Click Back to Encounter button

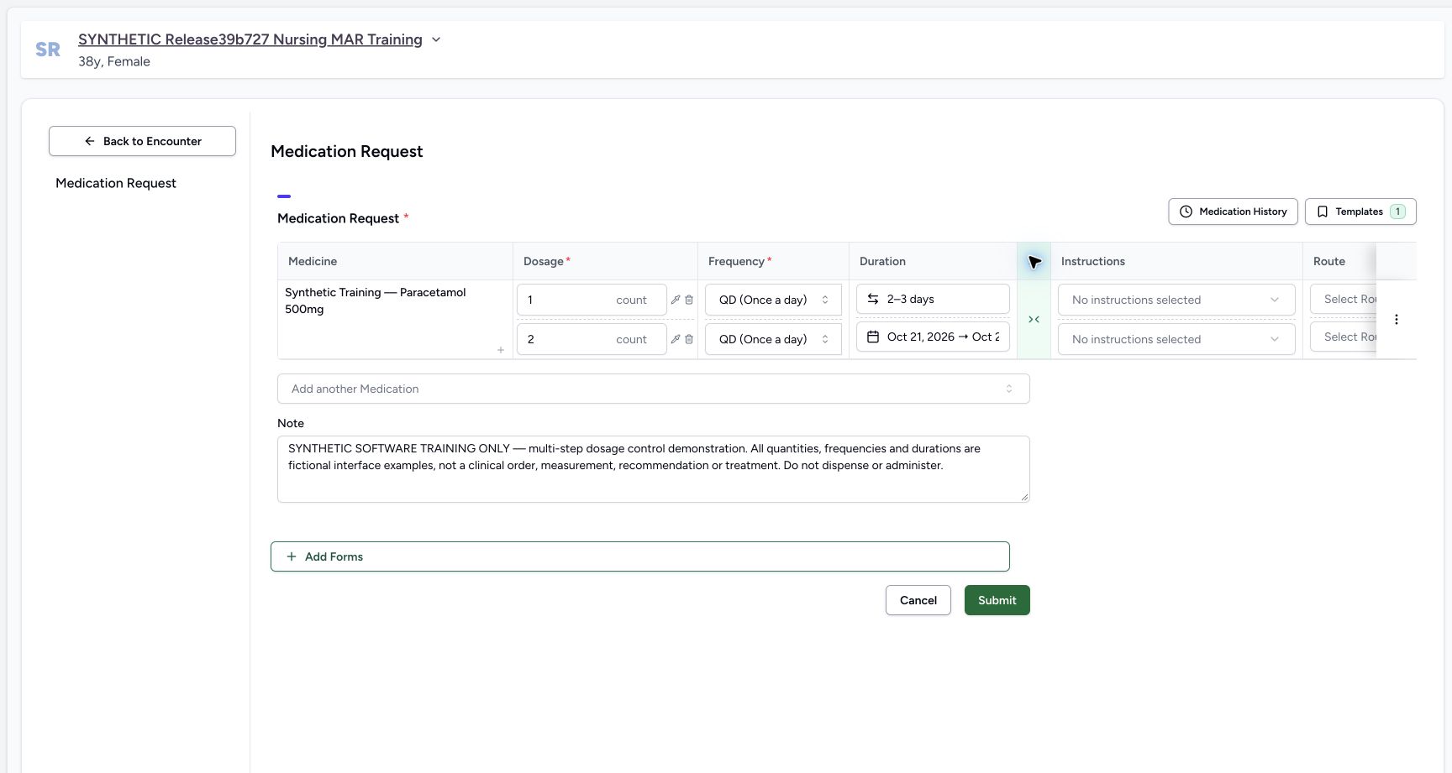(142, 141)
